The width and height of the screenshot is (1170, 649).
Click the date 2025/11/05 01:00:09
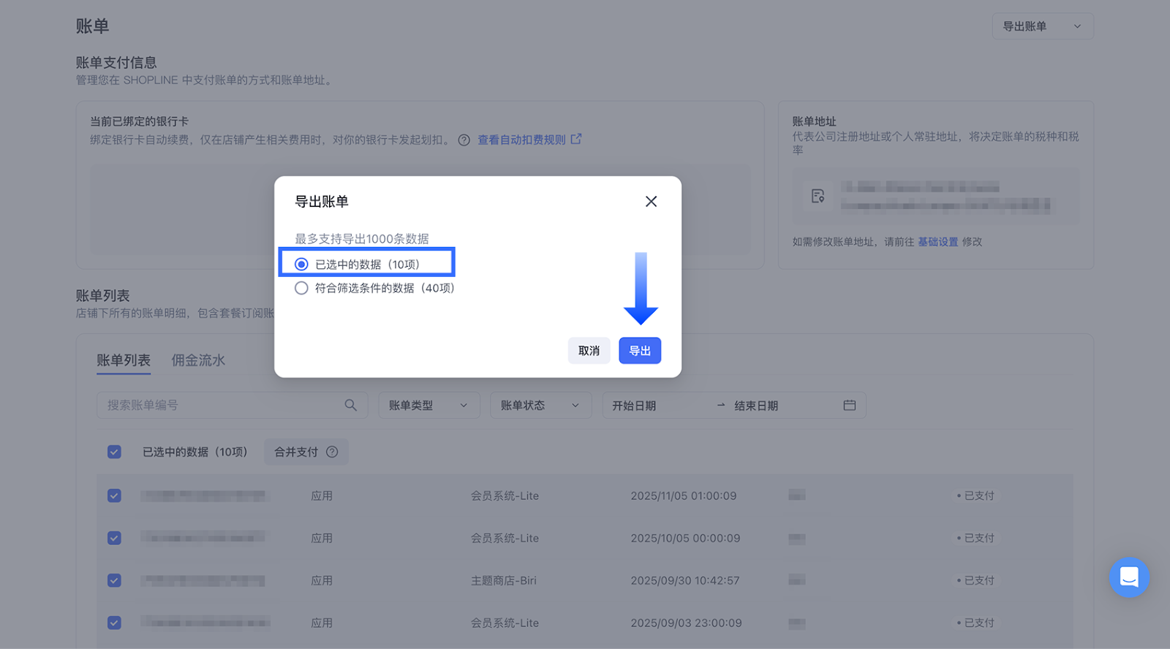684,496
